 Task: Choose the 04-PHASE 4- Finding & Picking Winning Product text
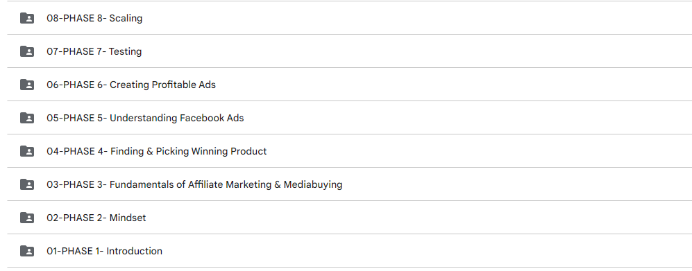pos(157,151)
